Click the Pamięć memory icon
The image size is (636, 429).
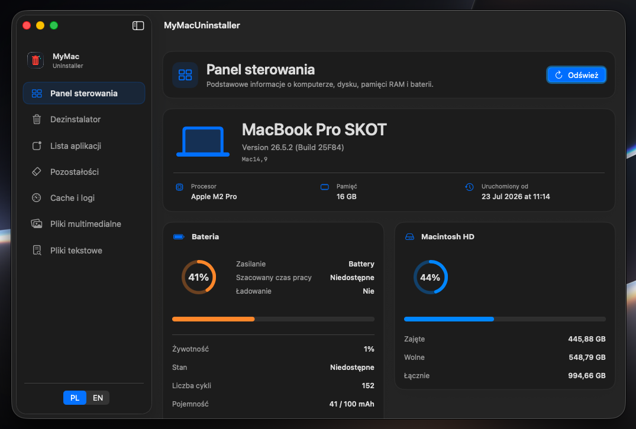[324, 187]
